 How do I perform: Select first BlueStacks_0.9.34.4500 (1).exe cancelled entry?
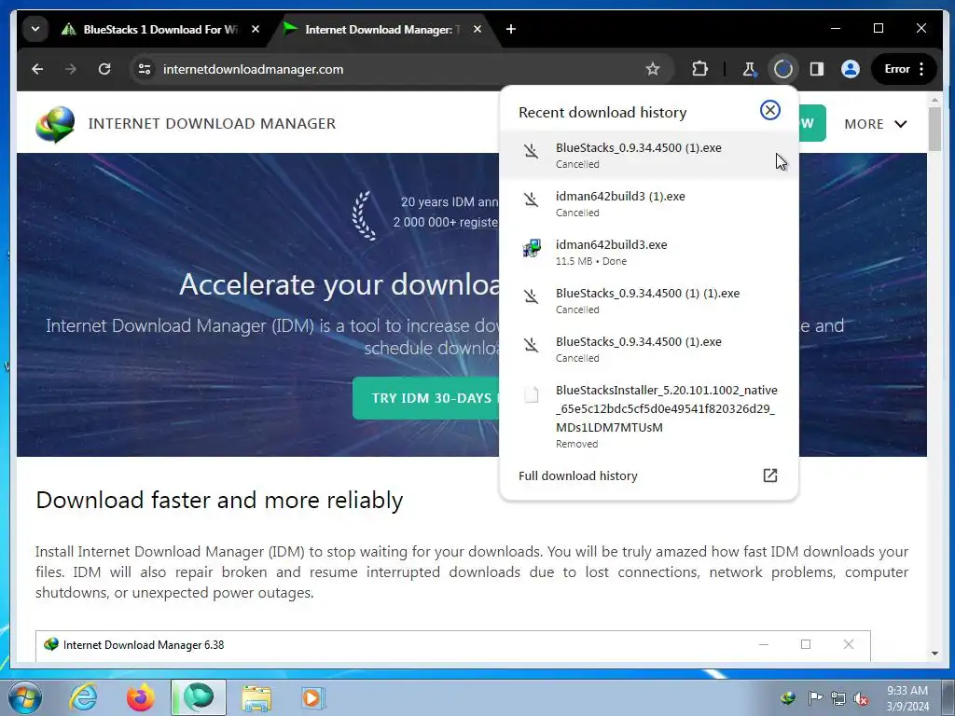[x=649, y=156]
